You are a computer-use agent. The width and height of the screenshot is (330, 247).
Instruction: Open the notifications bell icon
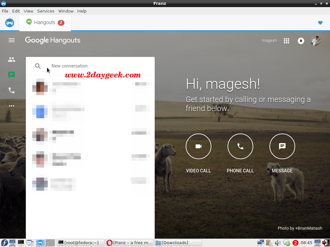tap(301, 41)
